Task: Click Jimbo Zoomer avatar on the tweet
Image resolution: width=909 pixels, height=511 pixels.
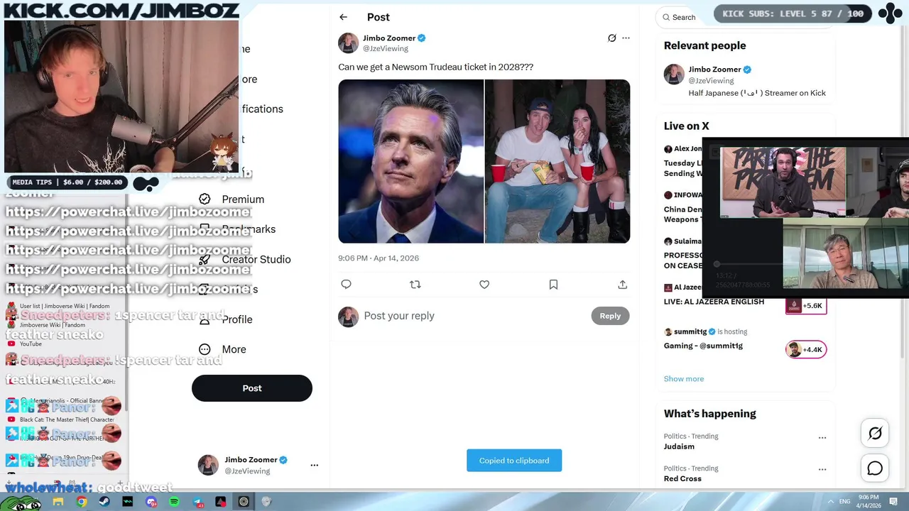Action: coord(348,43)
